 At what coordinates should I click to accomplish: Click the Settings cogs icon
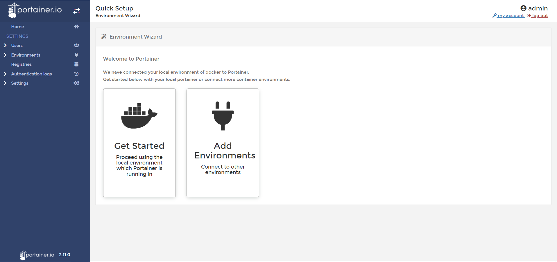[76, 83]
